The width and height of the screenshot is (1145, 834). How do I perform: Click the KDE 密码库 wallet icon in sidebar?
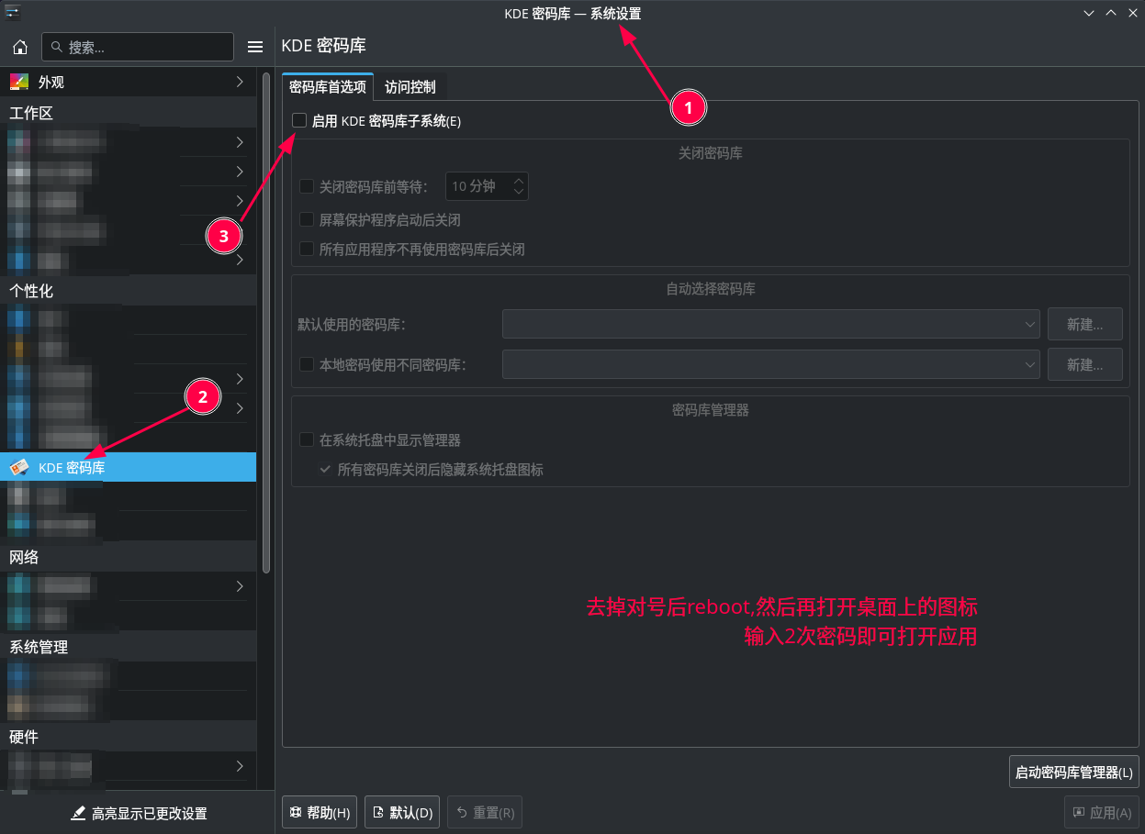(19, 467)
